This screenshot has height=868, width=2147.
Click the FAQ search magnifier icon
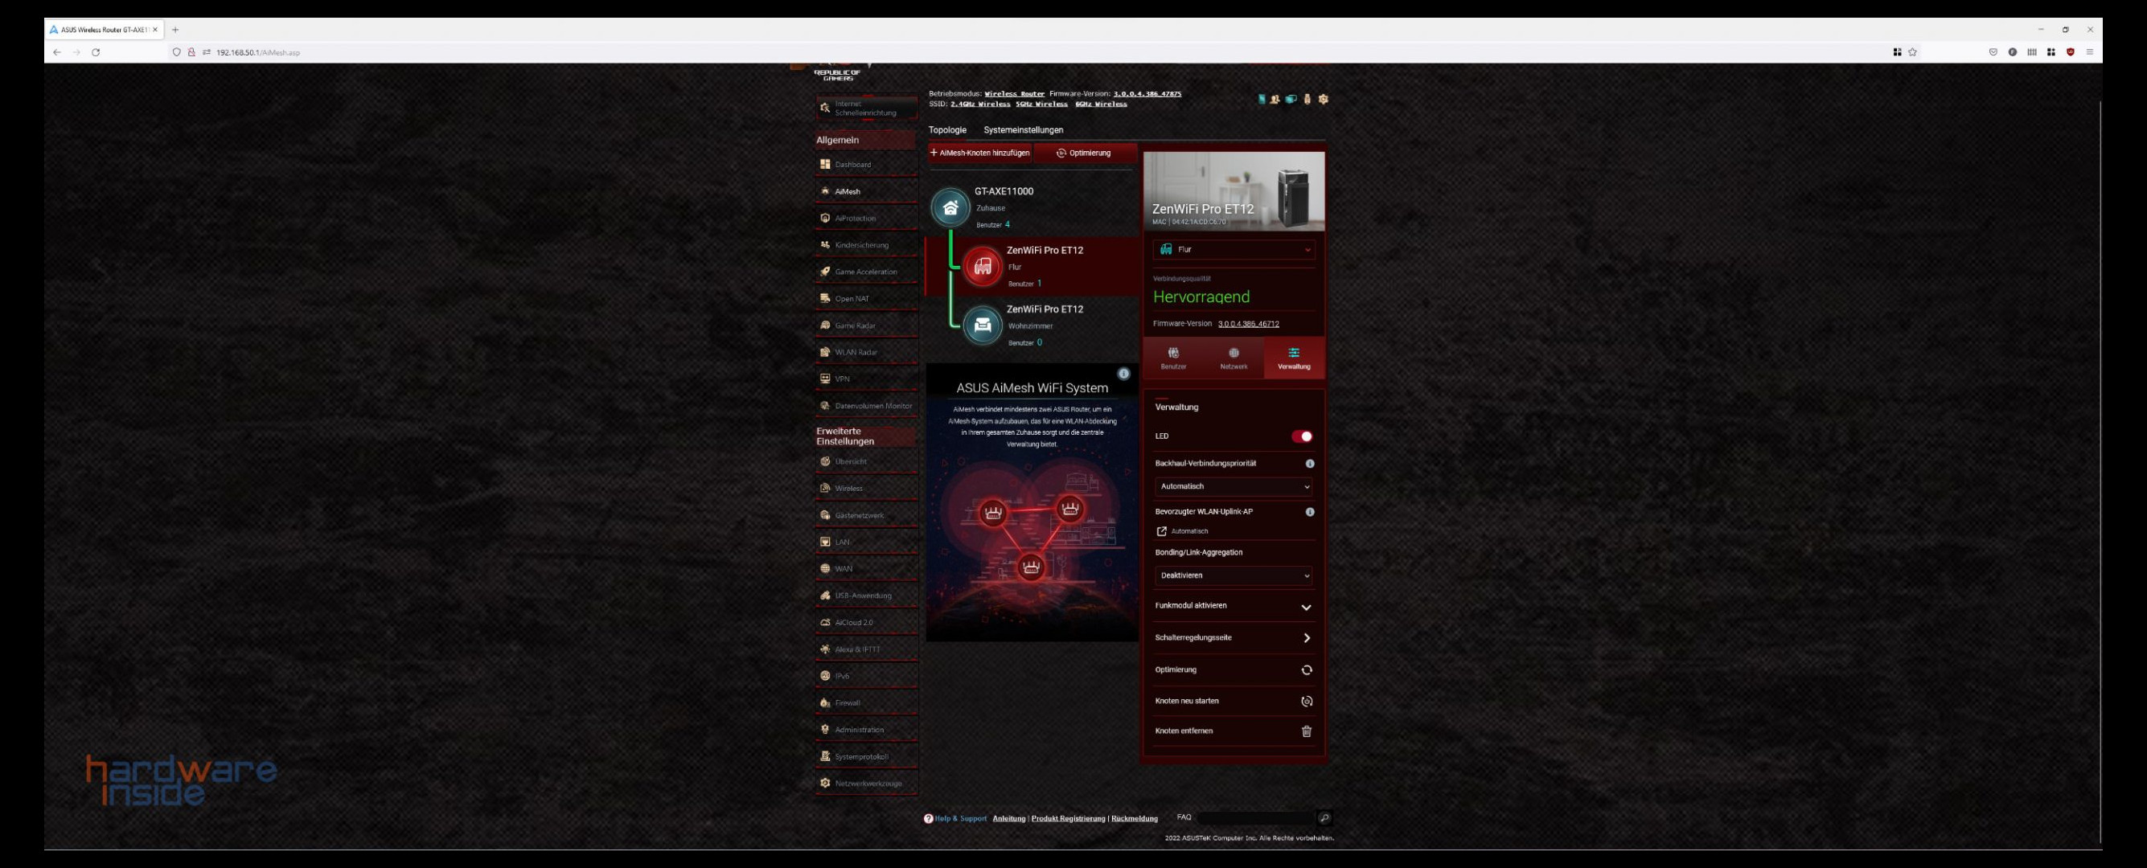1324,818
